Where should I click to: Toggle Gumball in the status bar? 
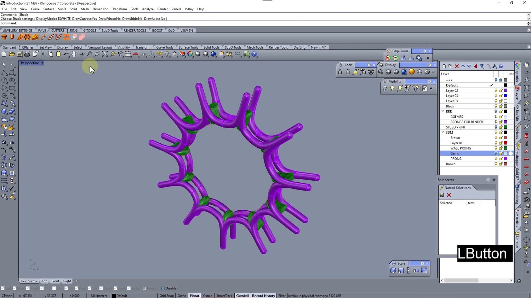(242, 296)
